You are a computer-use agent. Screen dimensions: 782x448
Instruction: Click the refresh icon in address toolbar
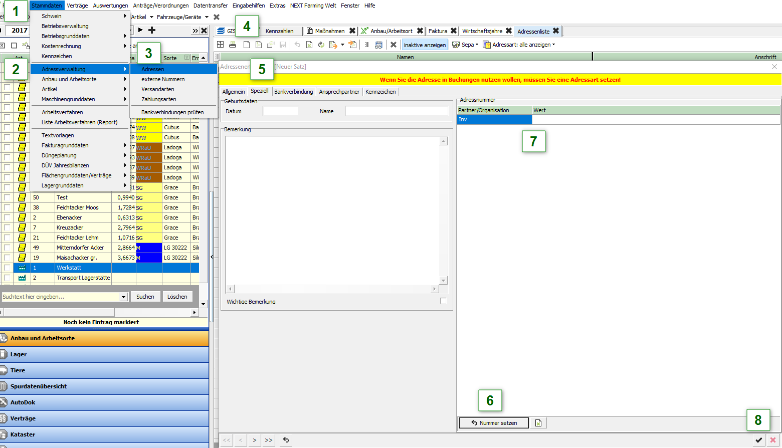pyautogui.click(x=321, y=45)
